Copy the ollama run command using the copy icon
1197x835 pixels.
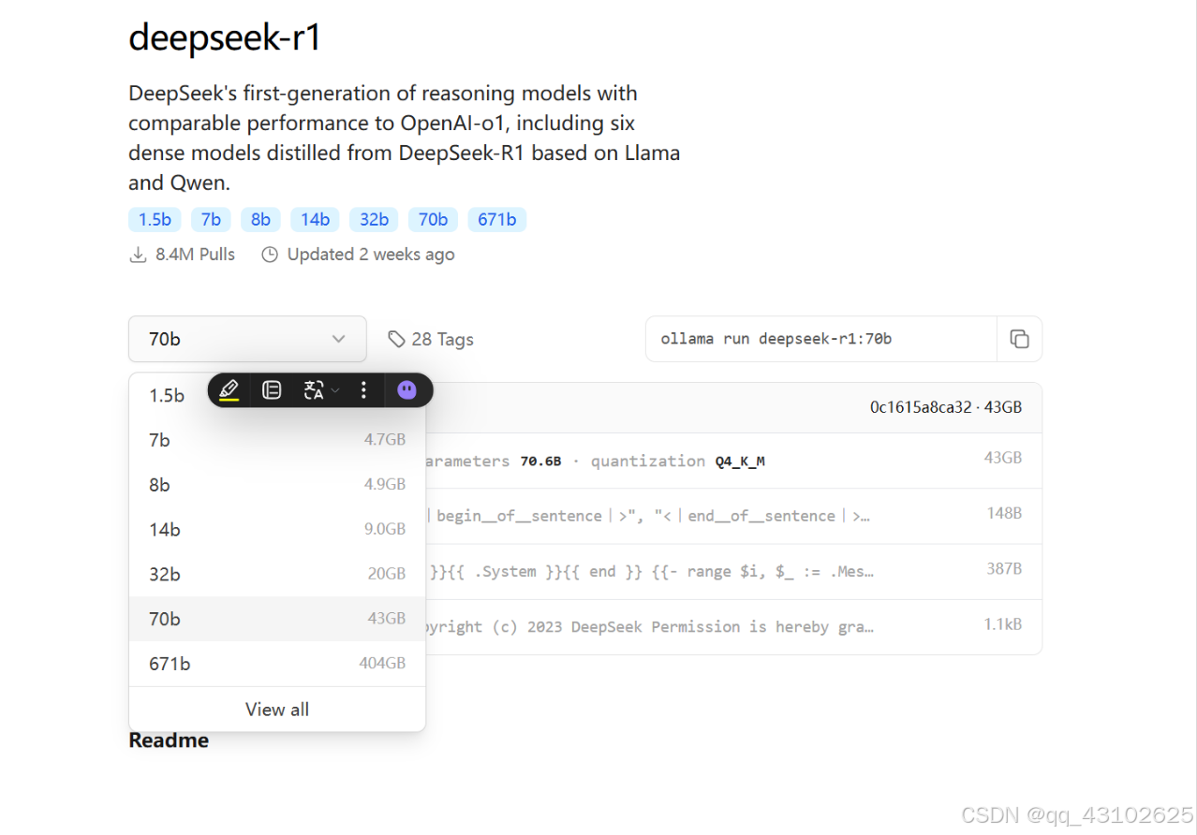[1020, 339]
